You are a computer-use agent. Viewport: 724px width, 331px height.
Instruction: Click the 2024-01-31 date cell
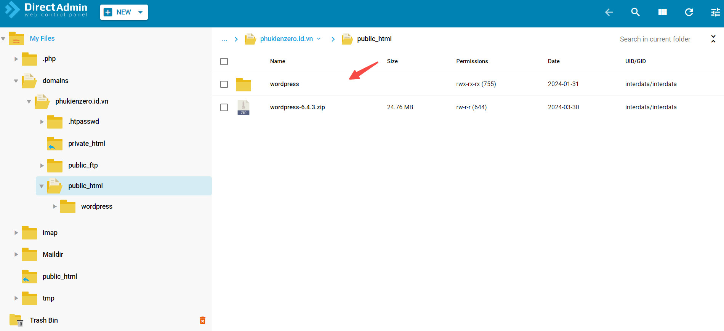(x=563, y=84)
